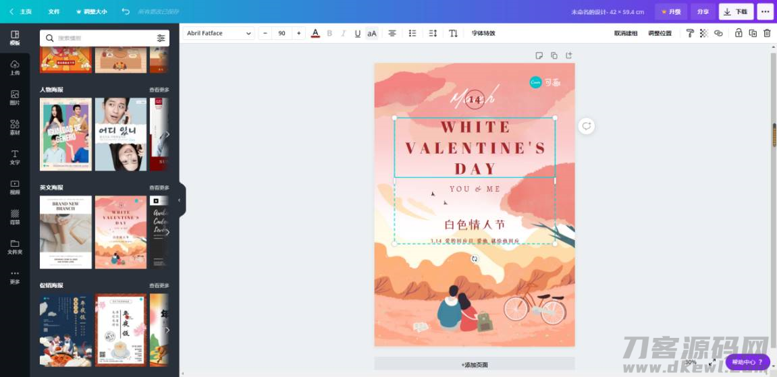Toggle bold formatting
Screen dimensions: 777x377
click(329, 33)
